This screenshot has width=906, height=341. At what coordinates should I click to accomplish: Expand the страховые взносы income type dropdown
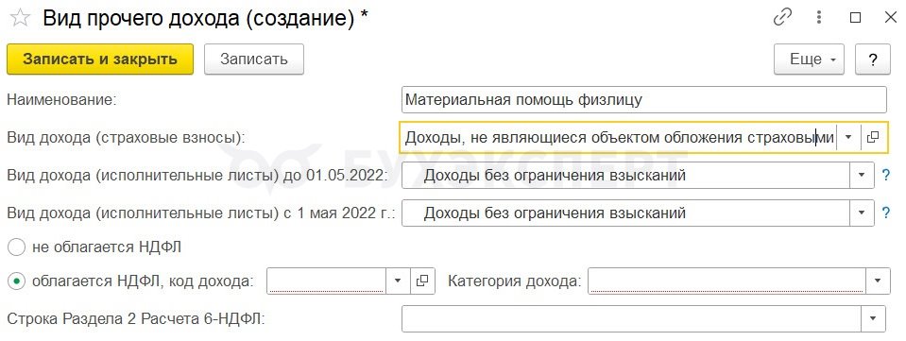click(x=848, y=137)
